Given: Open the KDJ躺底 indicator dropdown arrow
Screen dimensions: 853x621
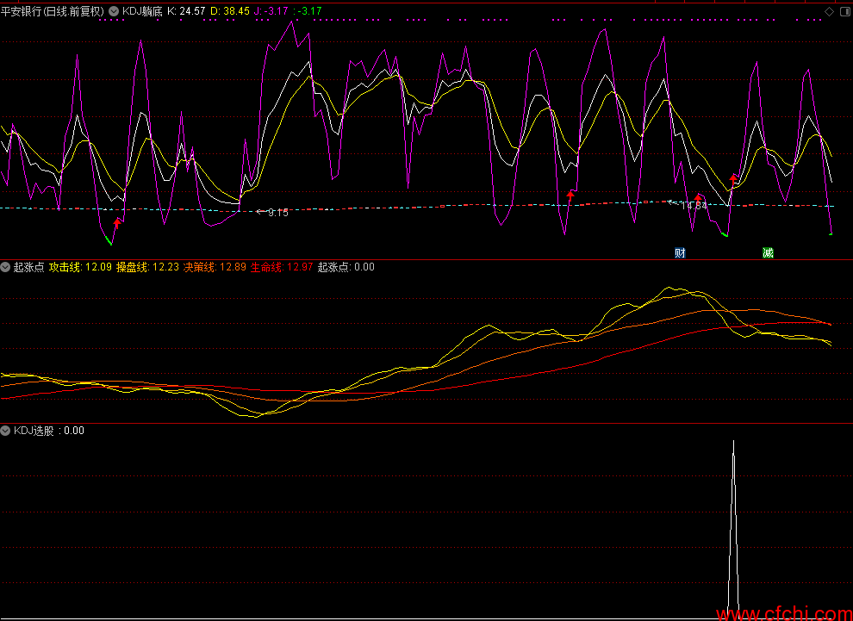Looking at the screenshot, I should pyautogui.click(x=114, y=11).
